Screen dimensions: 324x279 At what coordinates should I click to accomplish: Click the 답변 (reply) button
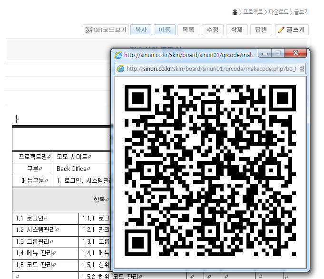tap(261, 30)
